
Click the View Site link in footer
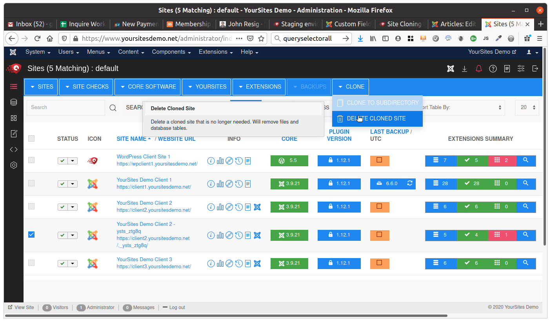point(21,307)
